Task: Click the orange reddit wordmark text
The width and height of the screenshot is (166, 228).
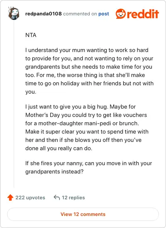Action: 143,14
